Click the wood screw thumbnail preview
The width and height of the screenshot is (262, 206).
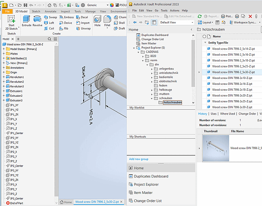216,148
